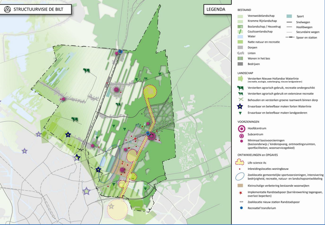Click the blue dashed search ellipse on map
325x225 pixels.
(x=109, y=163)
